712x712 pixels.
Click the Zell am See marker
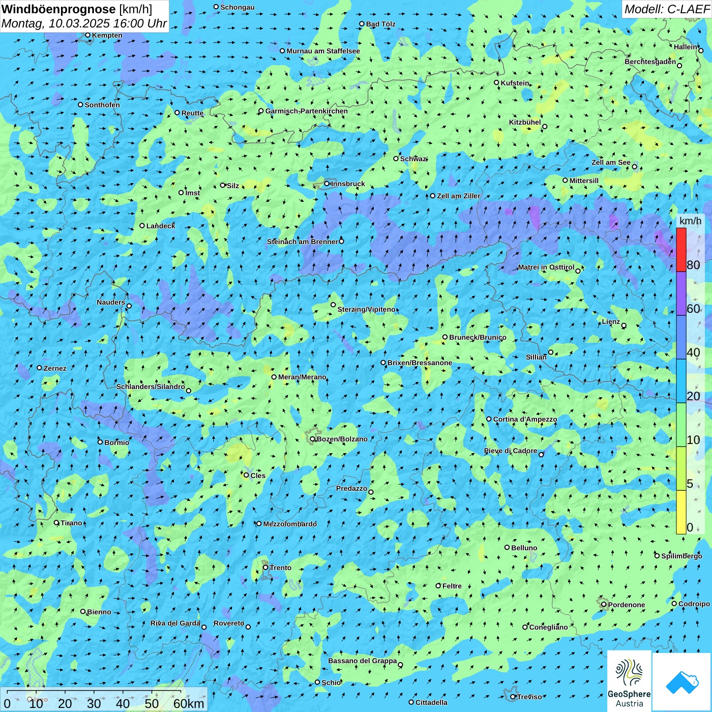pos(634,166)
